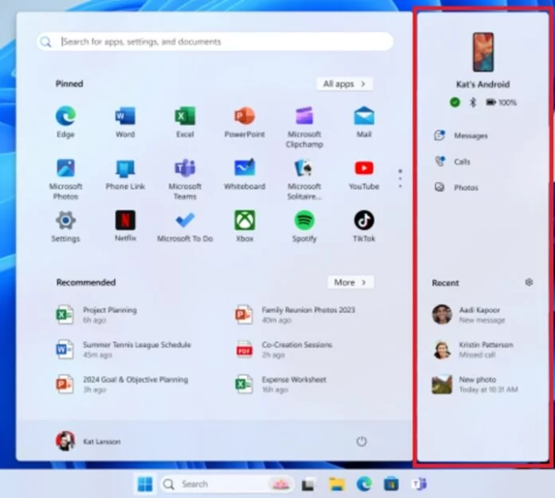
Task: Click the 100% battery indicator
Action: tap(501, 103)
